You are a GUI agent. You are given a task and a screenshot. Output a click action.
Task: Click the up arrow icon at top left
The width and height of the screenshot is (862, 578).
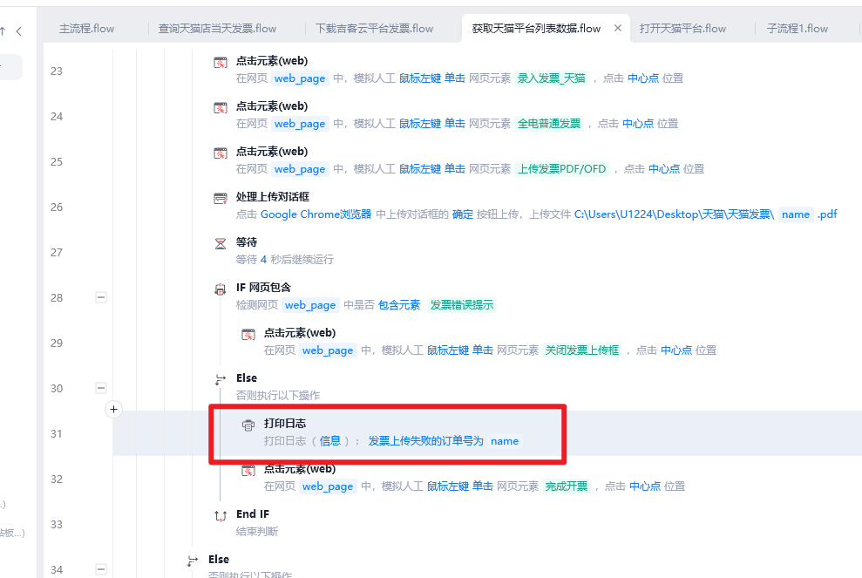point(3,31)
